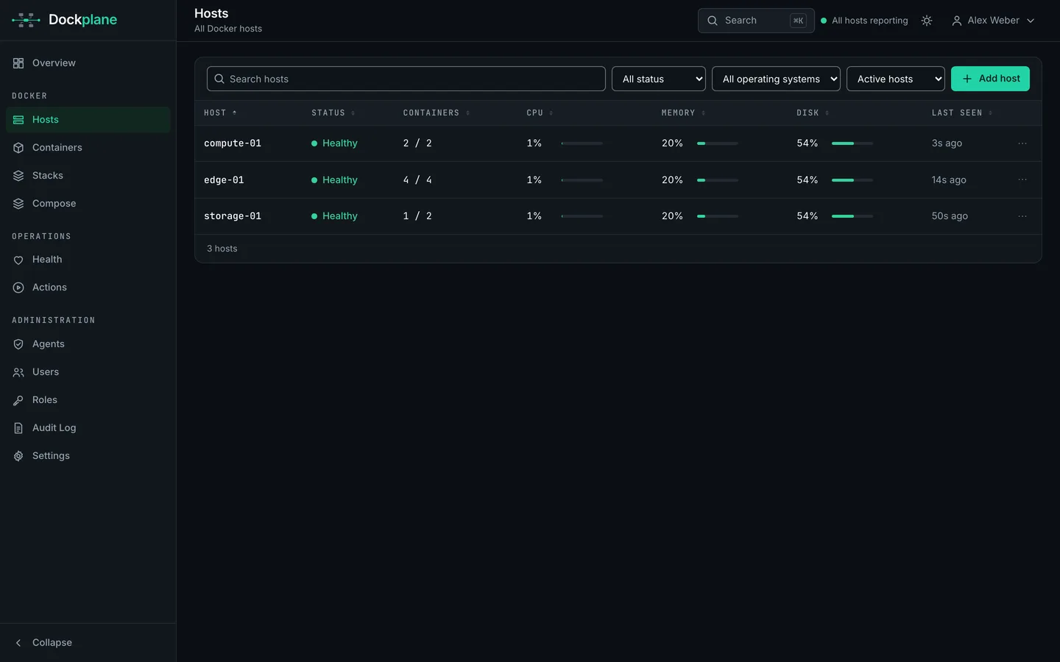
Task: Go to Containers in the sidebar
Action: point(88,148)
